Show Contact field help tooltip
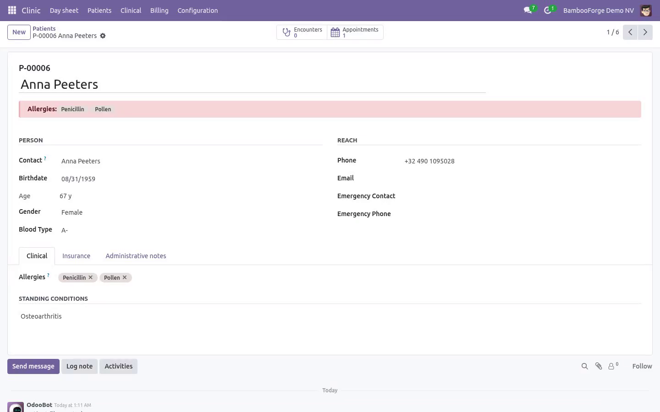The height and width of the screenshot is (412, 660). tap(45, 158)
